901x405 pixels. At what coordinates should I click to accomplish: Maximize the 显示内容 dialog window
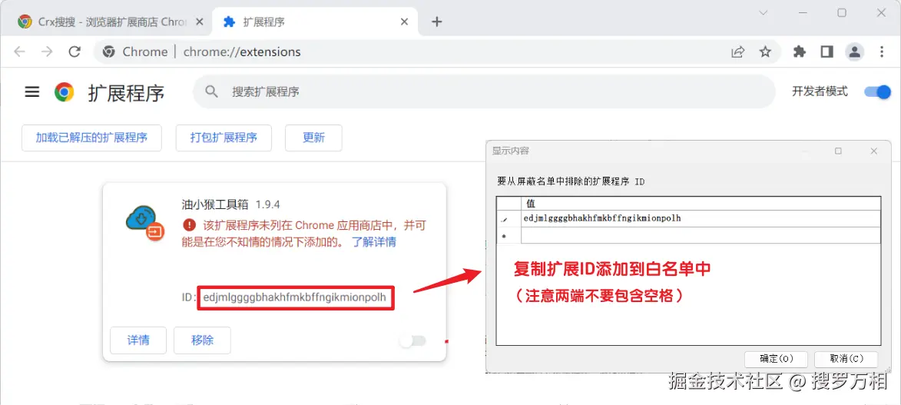tap(838, 151)
